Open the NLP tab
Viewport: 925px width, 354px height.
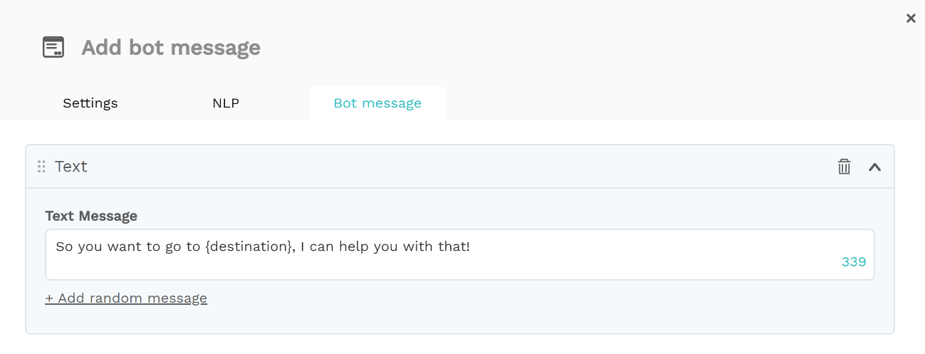pos(226,103)
